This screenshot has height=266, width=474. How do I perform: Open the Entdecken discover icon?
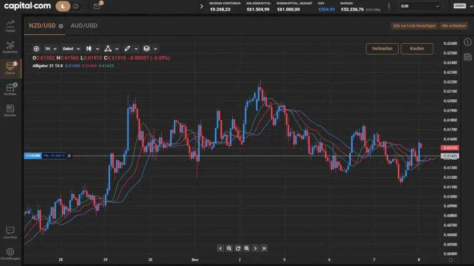click(10, 47)
